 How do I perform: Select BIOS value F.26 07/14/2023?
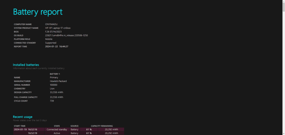pos(54,32)
